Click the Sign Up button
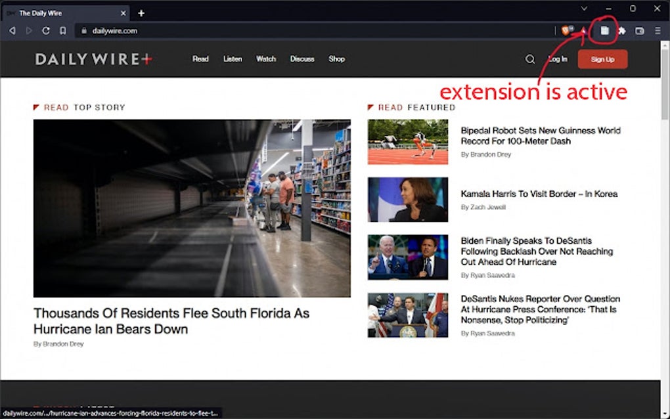Viewport: 670px width, 419px height. tap(602, 58)
